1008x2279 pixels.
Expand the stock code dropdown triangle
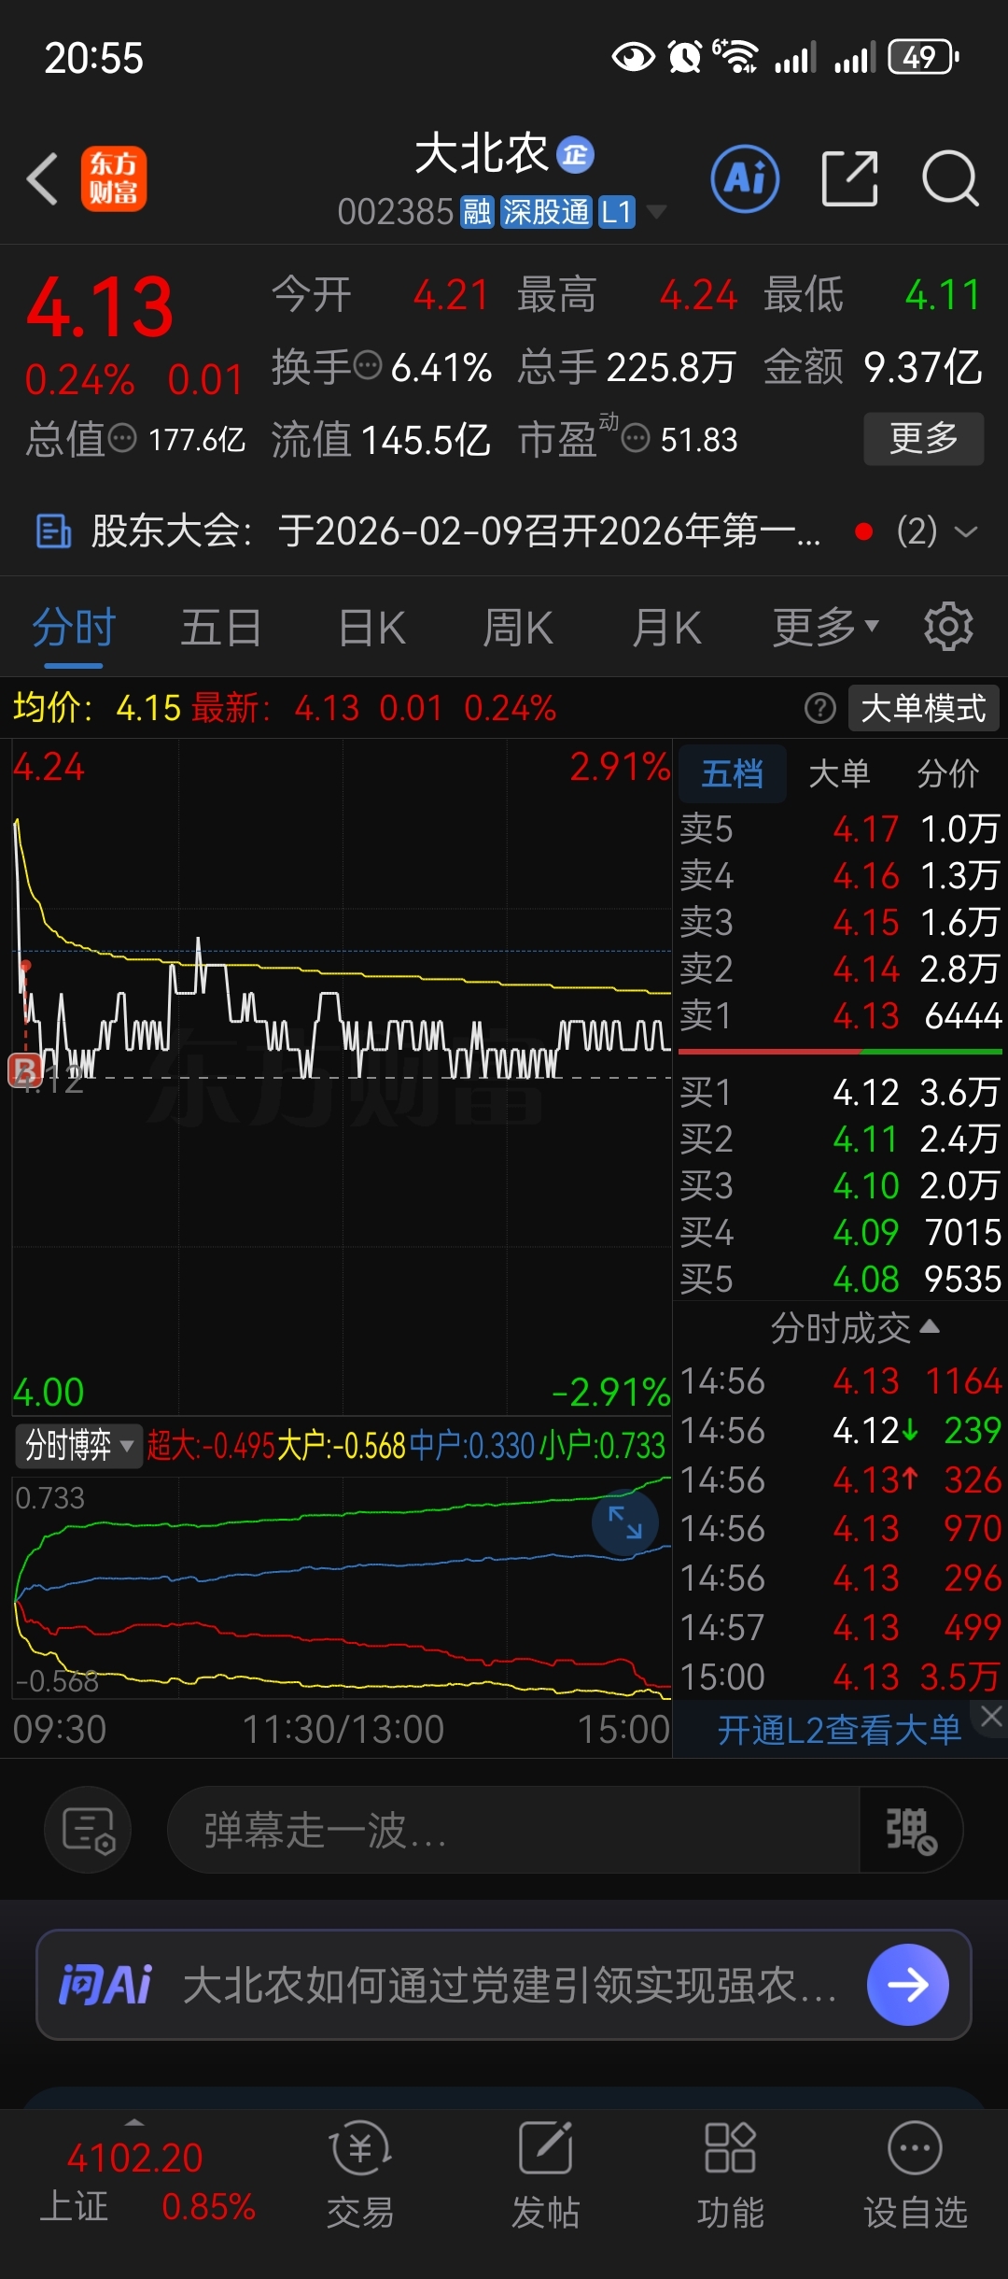pyautogui.click(x=656, y=212)
